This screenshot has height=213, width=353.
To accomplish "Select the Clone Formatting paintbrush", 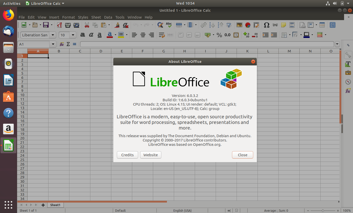I will pos(117,25).
